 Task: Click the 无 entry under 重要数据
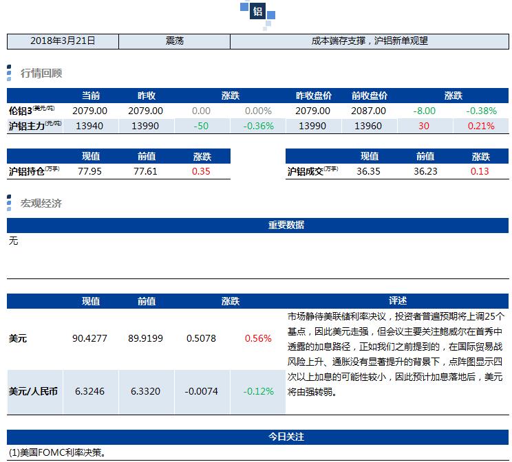(13, 241)
